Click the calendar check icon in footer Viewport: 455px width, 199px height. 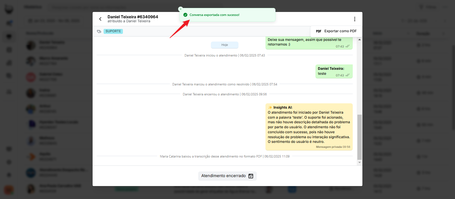[251, 176]
